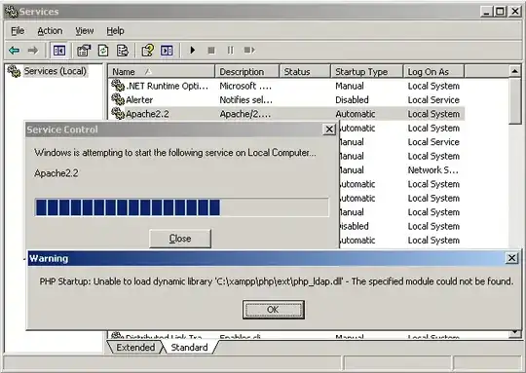The width and height of the screenshot is (526, 373).
Task: Close the Warning dialog with X
Action: click(x=511, y=258)
